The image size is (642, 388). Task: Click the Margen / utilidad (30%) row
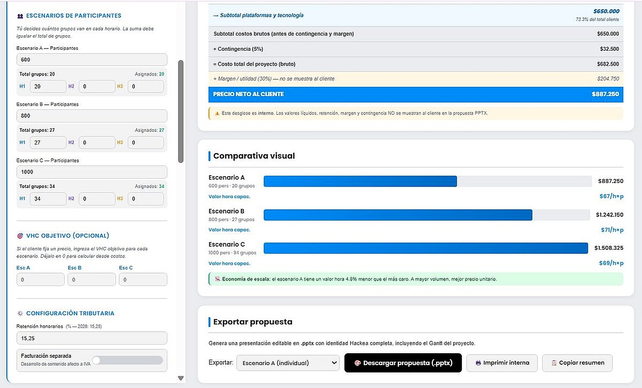(416, 79)
